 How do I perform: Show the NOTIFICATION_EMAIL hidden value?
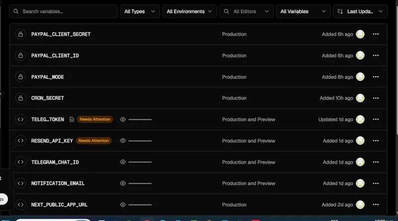click(123, 183)
